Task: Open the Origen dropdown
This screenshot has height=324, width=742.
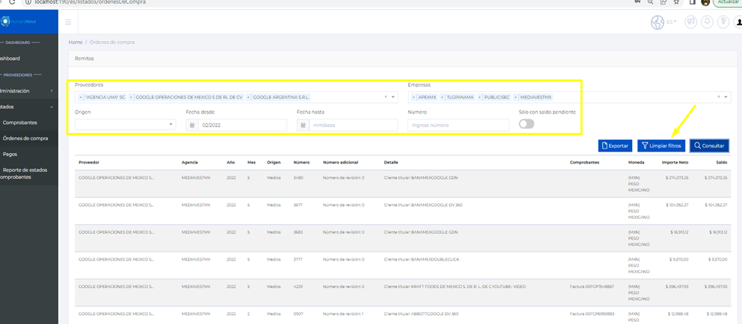Action: tap(126, 125)
